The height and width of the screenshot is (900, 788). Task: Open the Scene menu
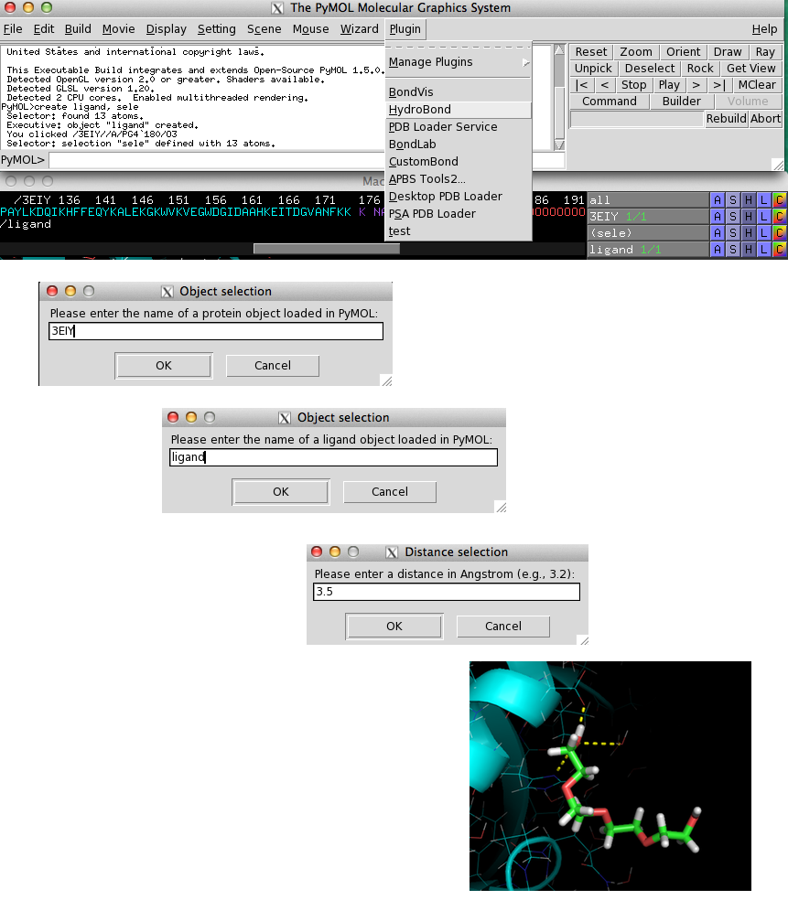pyautogui.click(x=264, y=28)
